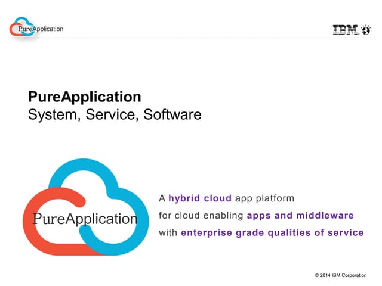Open the enterprise grade qualities of service text
The image size is (382, 286).
click(x=272, y=232)
